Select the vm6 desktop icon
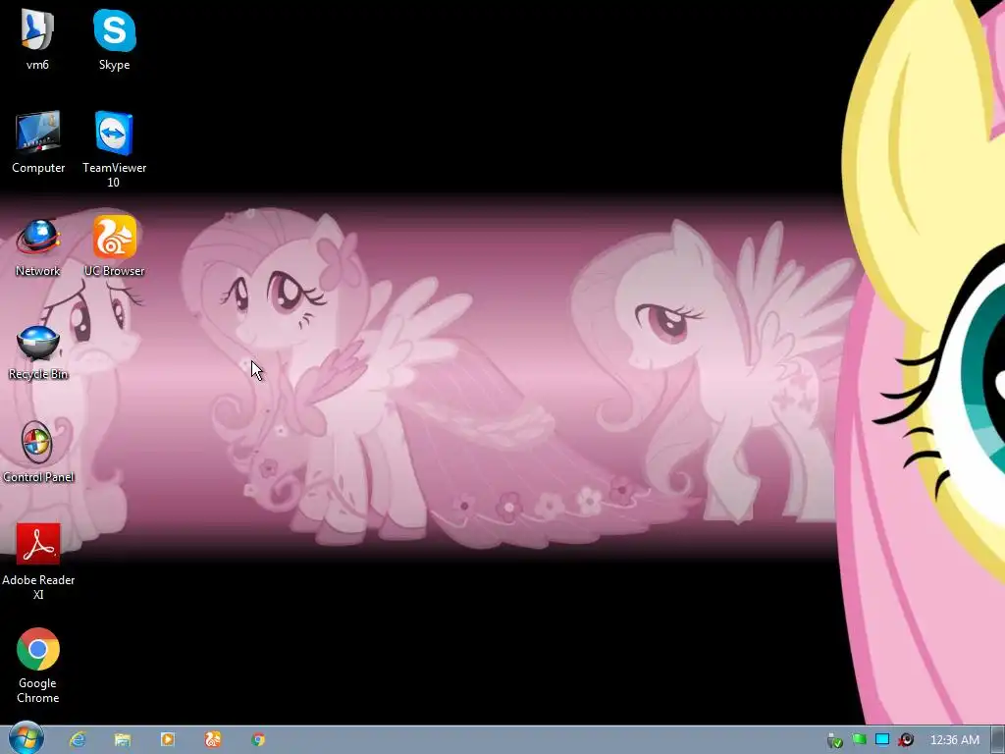 point(38,38)
